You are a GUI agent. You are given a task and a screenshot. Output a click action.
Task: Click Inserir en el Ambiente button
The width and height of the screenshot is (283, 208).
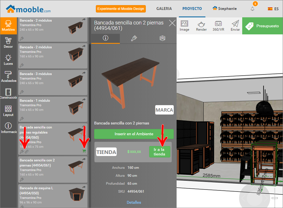coord(134,134)
